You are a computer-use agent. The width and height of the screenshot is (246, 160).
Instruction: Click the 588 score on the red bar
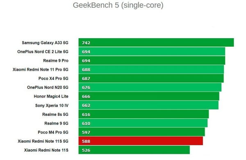click(x=86, y=141)
